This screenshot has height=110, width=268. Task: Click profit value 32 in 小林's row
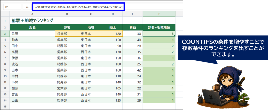click(133, 82)
